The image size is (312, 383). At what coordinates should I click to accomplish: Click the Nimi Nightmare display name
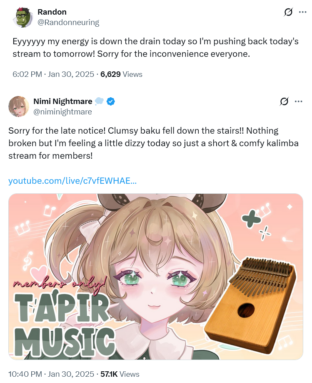[x=63, y=101]
